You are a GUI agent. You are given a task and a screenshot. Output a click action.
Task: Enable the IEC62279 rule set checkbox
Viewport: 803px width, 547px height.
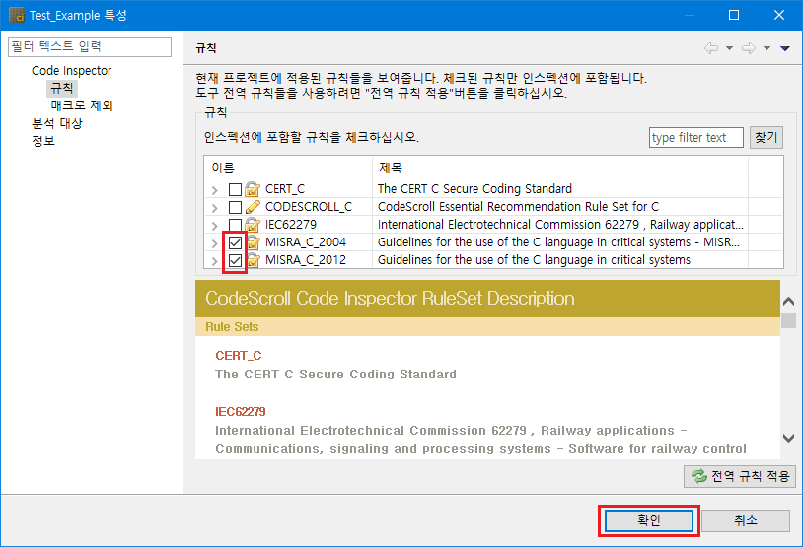coord(235,225)
